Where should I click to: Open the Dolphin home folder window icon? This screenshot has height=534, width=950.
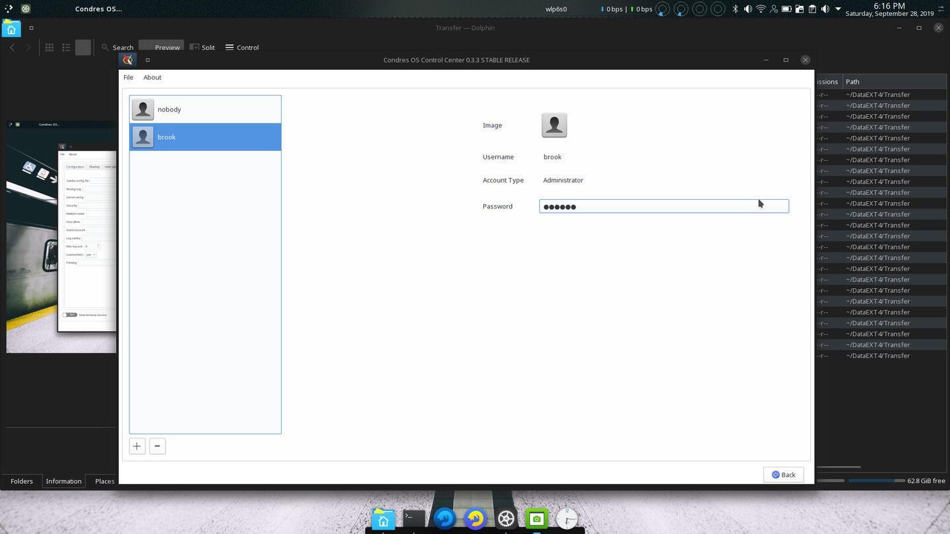pyautogui.click(x=11, y=28)
